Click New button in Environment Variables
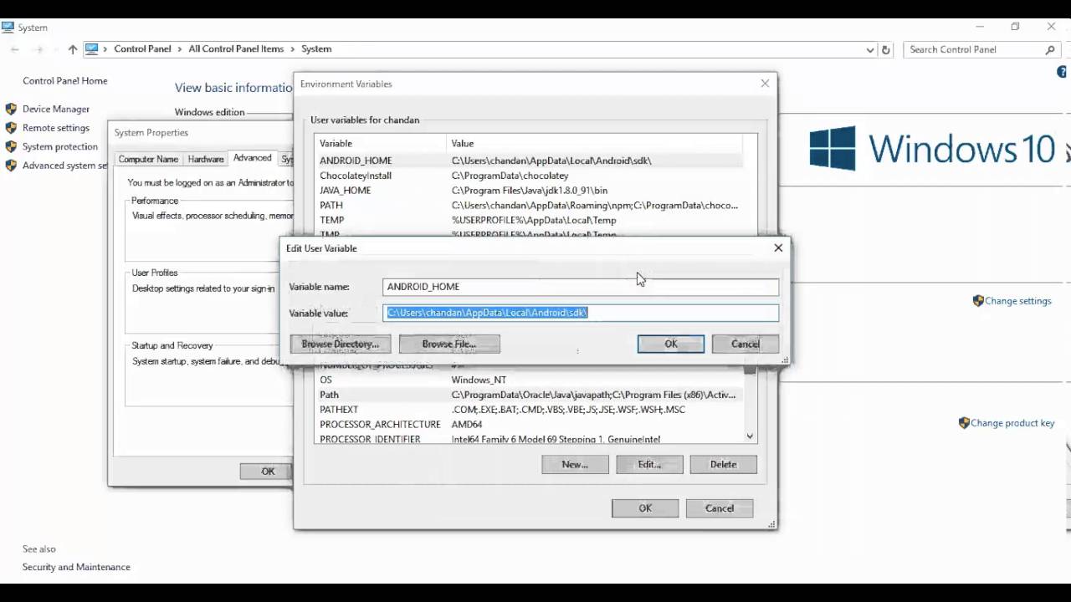This screenshot has width=1071, height=602. [x=575, y=464]
